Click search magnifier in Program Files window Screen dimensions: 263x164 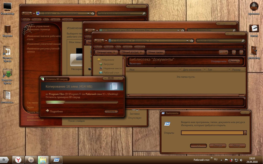234,30
